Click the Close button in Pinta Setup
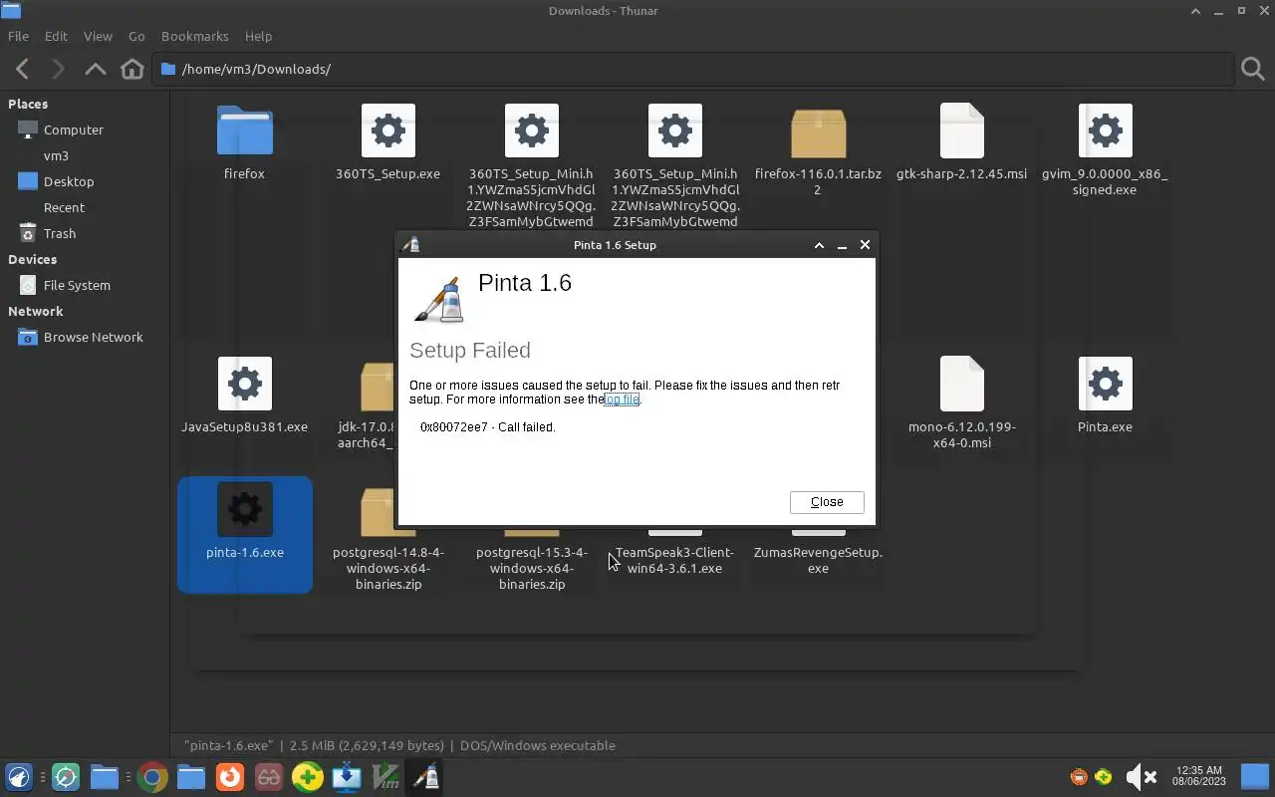This screenshot has width=1275, height=797. (x=827, y=502)
